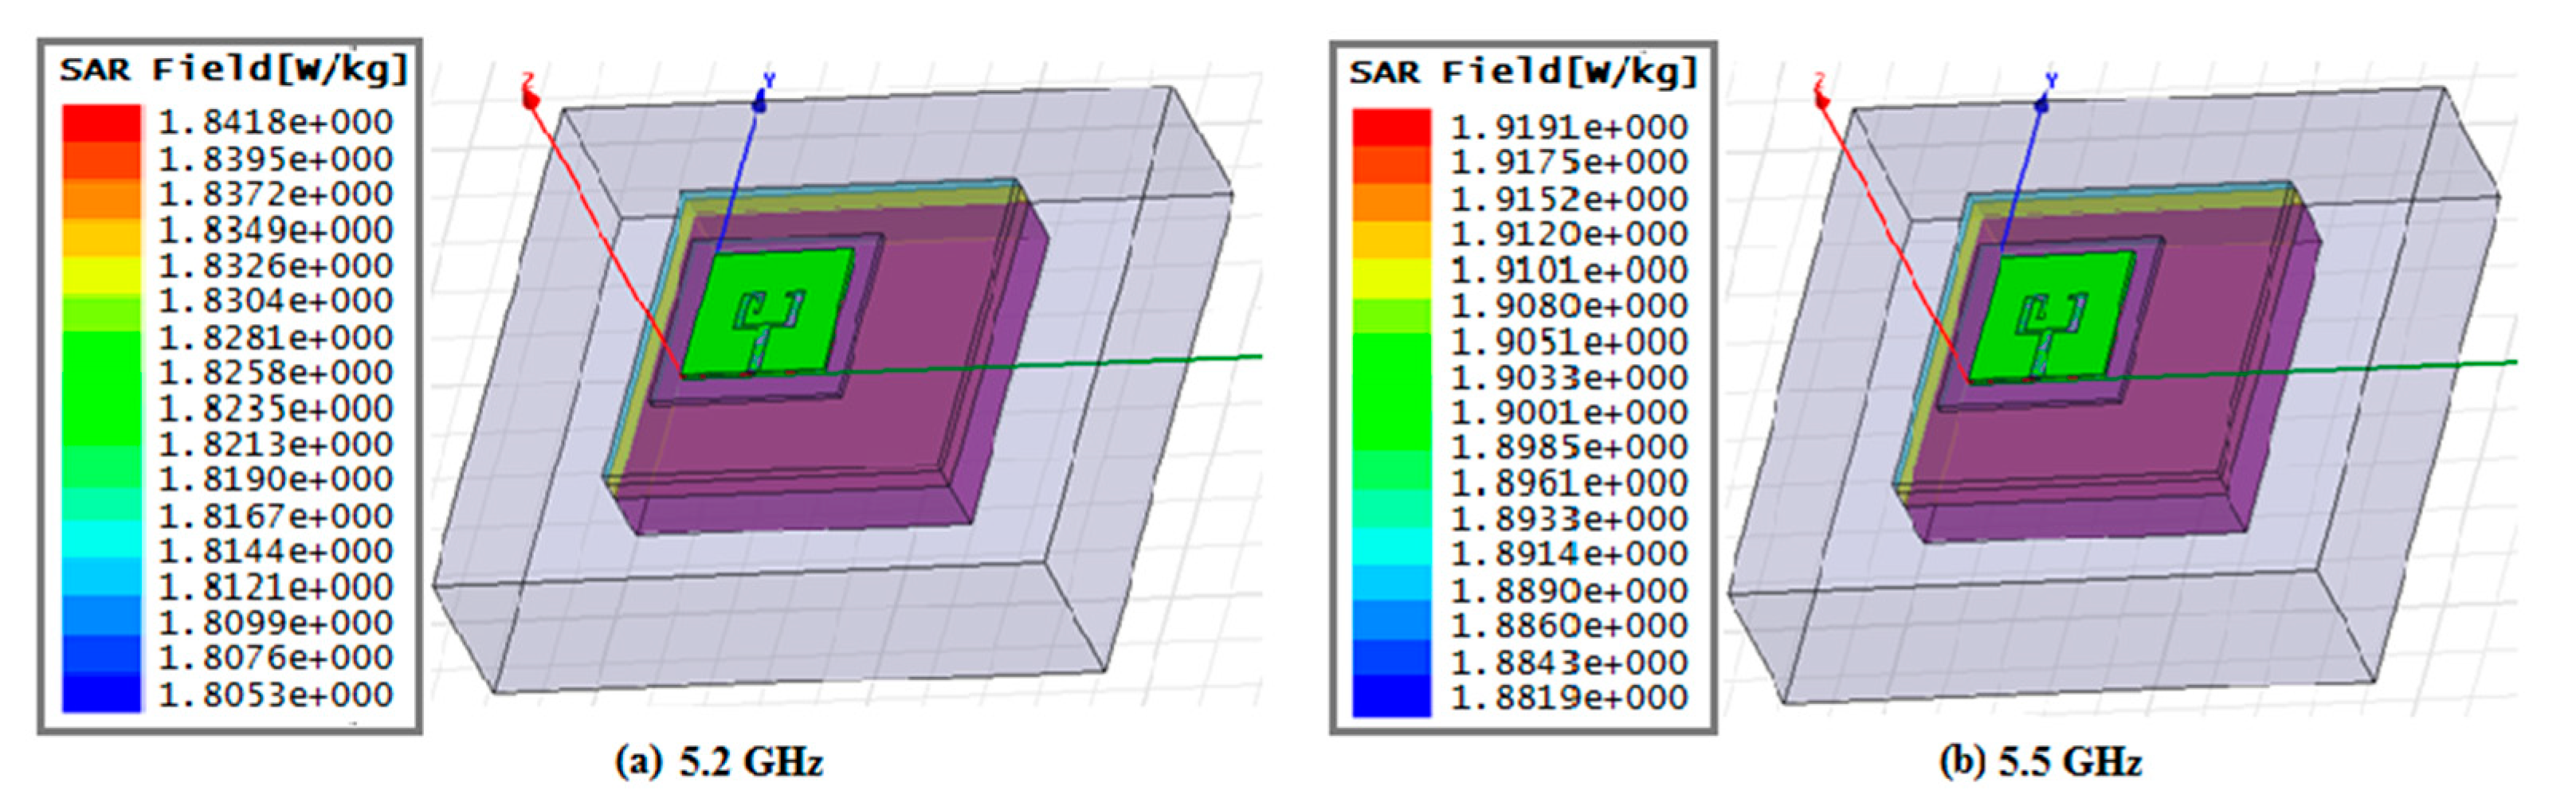Click the right legend title "SAR Field[W/kg]"
The image size is (2576, 810).
pyautogui.click(x=1524, y=73)
